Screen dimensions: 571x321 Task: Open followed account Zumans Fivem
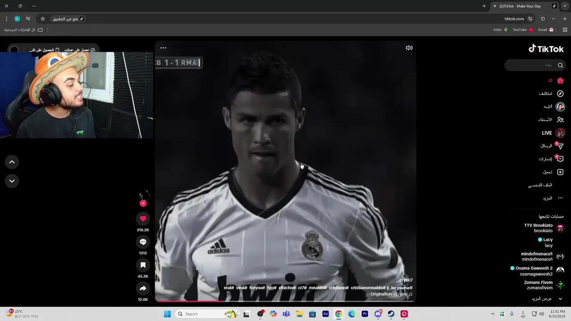[544, 285]
